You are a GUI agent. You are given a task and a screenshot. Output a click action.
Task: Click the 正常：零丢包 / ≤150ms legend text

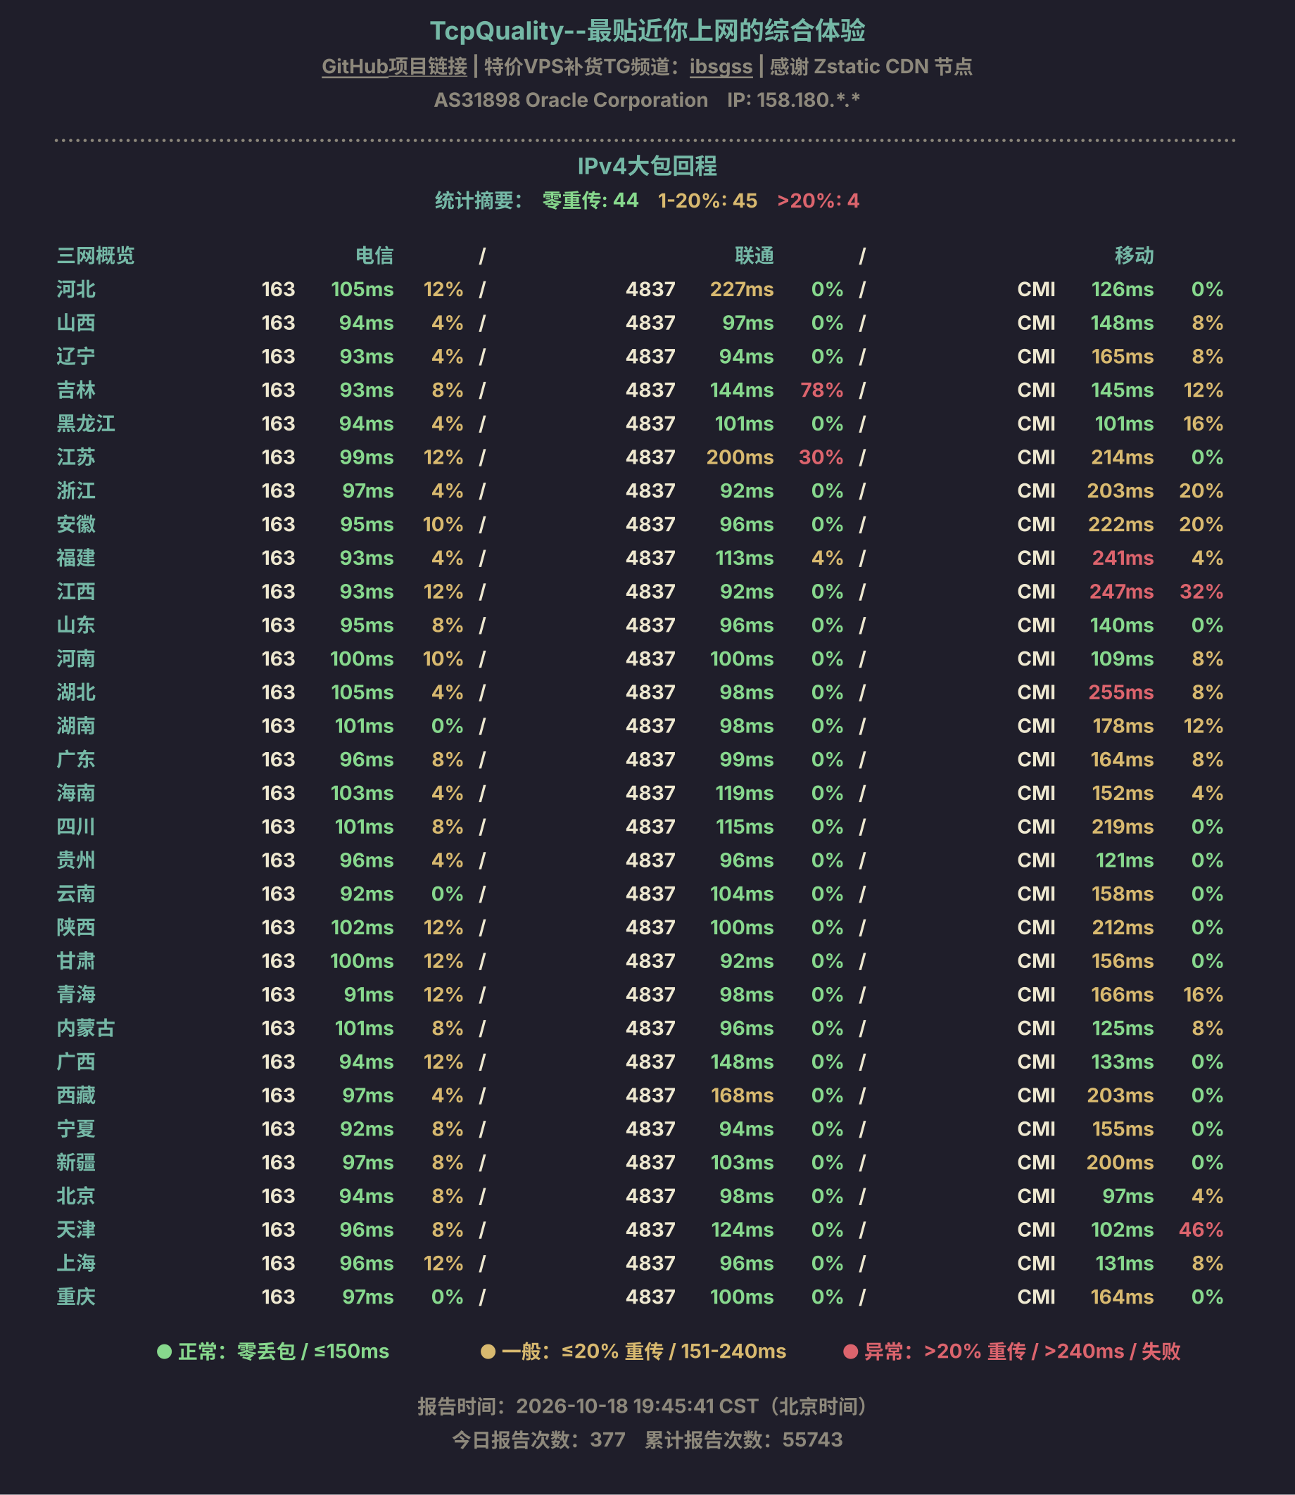(283, 1351)
